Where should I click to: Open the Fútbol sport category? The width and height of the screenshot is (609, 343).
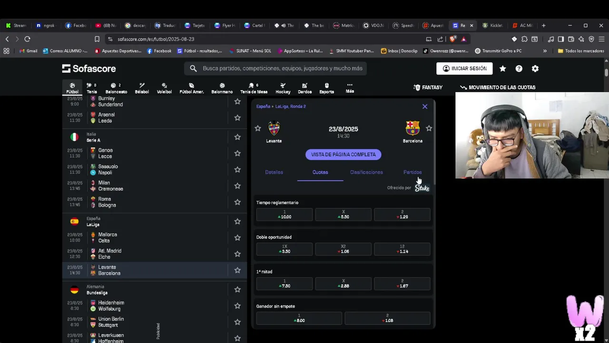pyautogui.click(x=72, y=88)
